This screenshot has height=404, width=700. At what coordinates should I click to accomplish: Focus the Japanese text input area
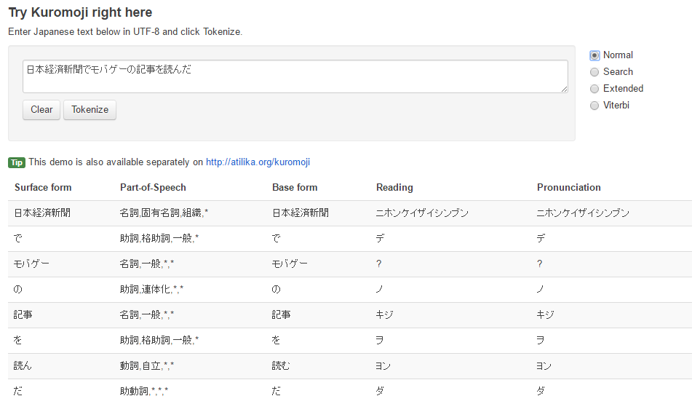295,76
